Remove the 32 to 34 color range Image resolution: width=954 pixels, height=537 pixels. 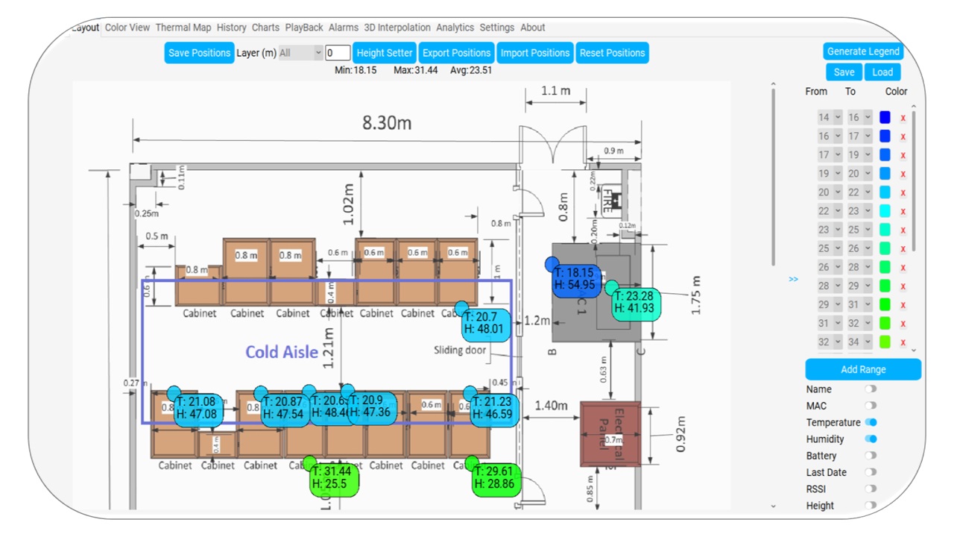pos(903,342)
